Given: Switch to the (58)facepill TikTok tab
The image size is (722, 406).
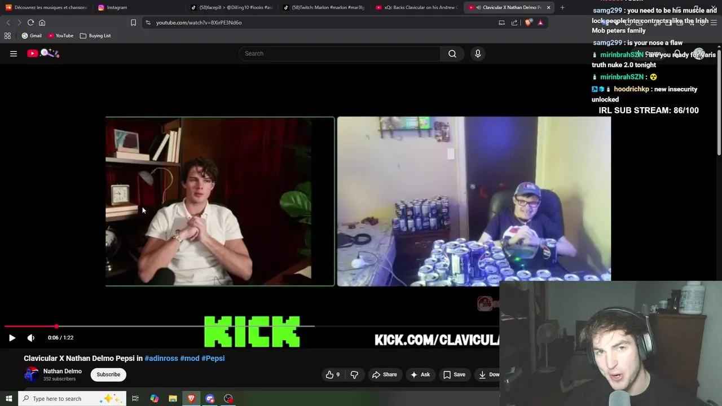Looking at the screenshot, I should coord(232,7).
